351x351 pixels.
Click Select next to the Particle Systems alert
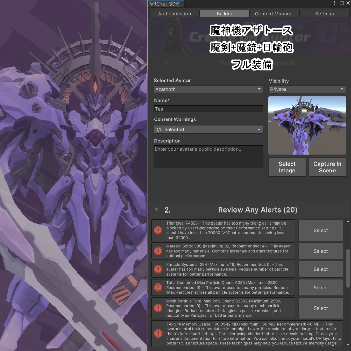click(x=320, y=269)
